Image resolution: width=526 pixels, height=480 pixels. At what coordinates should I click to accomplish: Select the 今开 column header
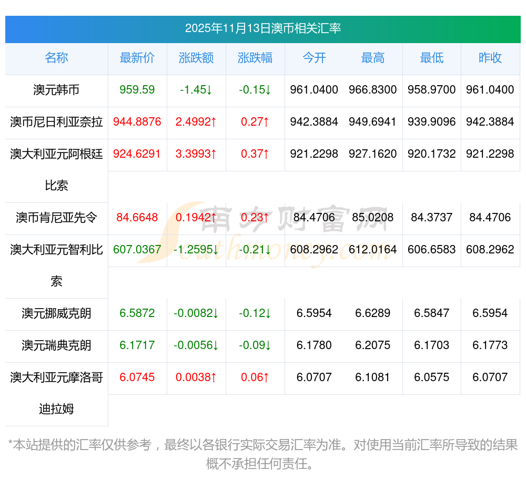314,58
